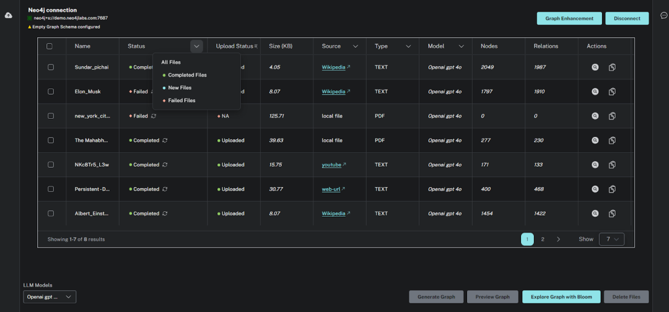
Task: Copy details of Elon_Musk row
Action: pos(612,92)
